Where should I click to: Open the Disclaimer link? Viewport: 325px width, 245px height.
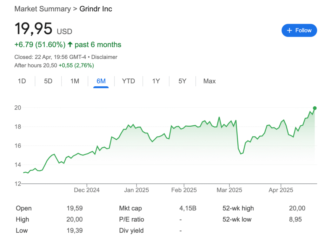point(104,57)
